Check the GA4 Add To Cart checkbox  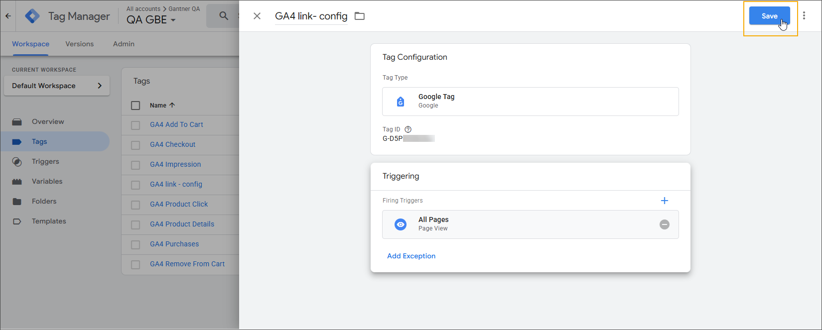136,125
